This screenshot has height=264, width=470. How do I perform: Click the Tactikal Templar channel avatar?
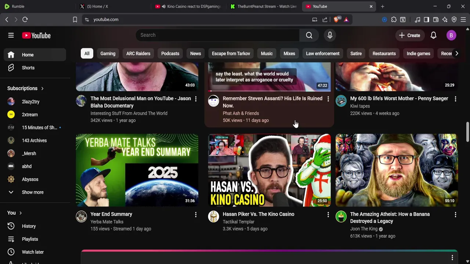[x=213, y=216]
